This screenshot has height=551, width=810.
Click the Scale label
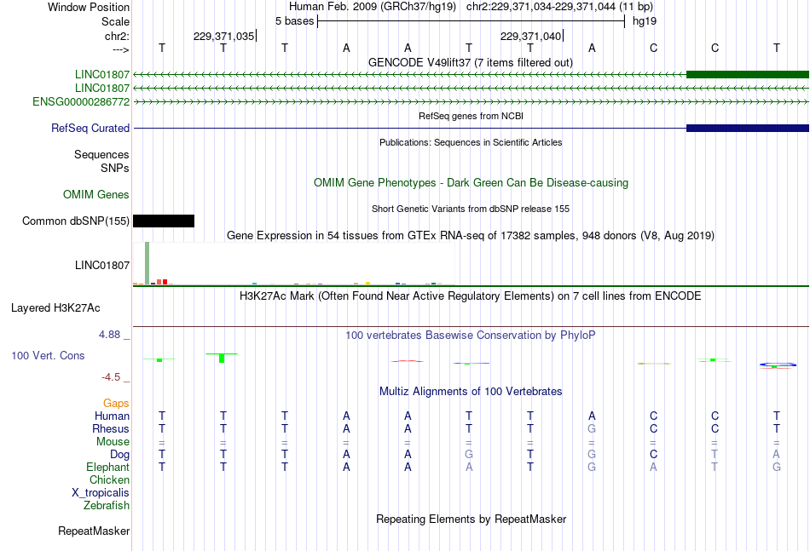click(116, 21)
